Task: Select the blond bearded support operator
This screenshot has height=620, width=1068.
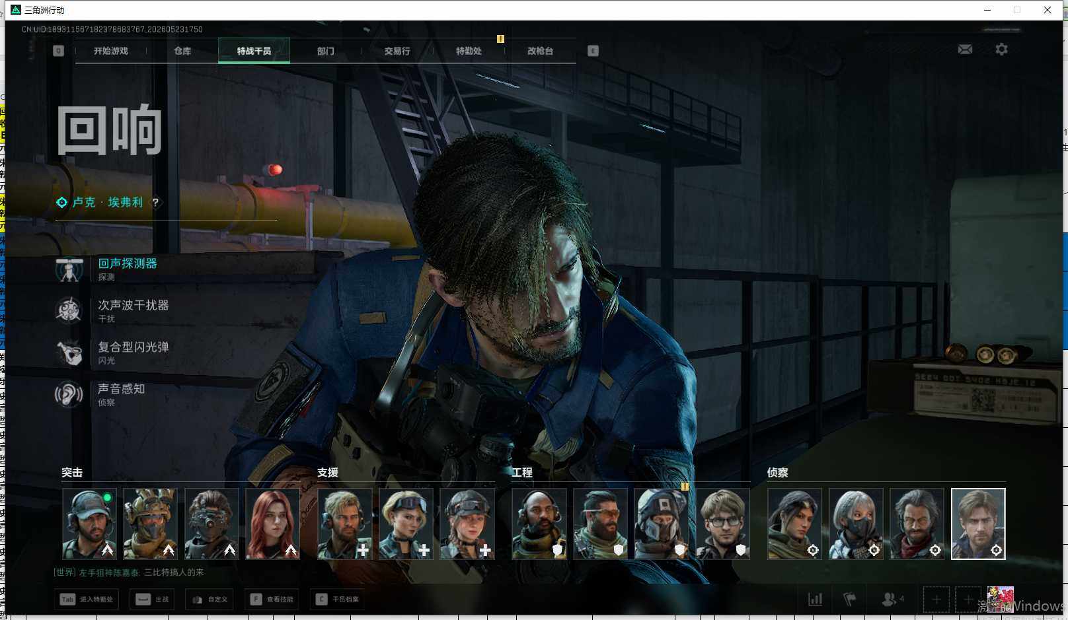Action: tap(345, 524)
